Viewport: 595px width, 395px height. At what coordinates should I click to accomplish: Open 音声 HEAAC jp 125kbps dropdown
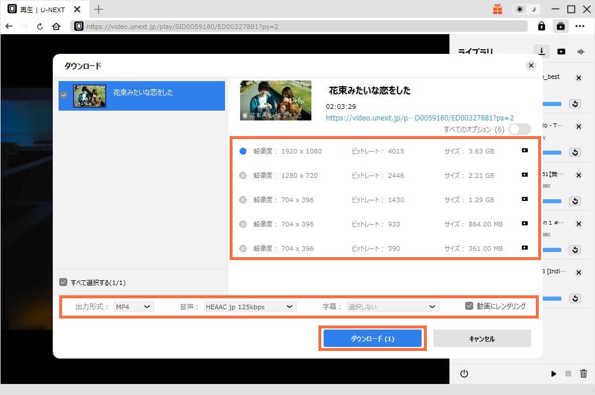click(250, 306)
